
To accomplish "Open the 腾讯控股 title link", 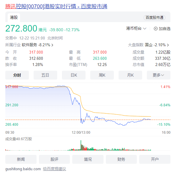I will point(56,6).
